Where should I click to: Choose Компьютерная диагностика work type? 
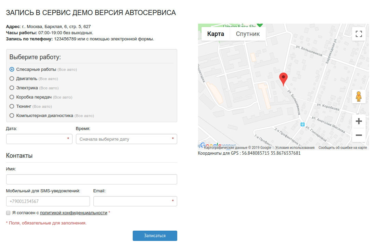12,116
